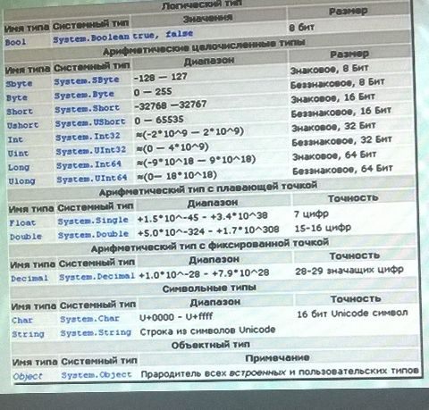
Task: Select the '≈(0 — 4*10^9)' range
Action: point(172,147)
